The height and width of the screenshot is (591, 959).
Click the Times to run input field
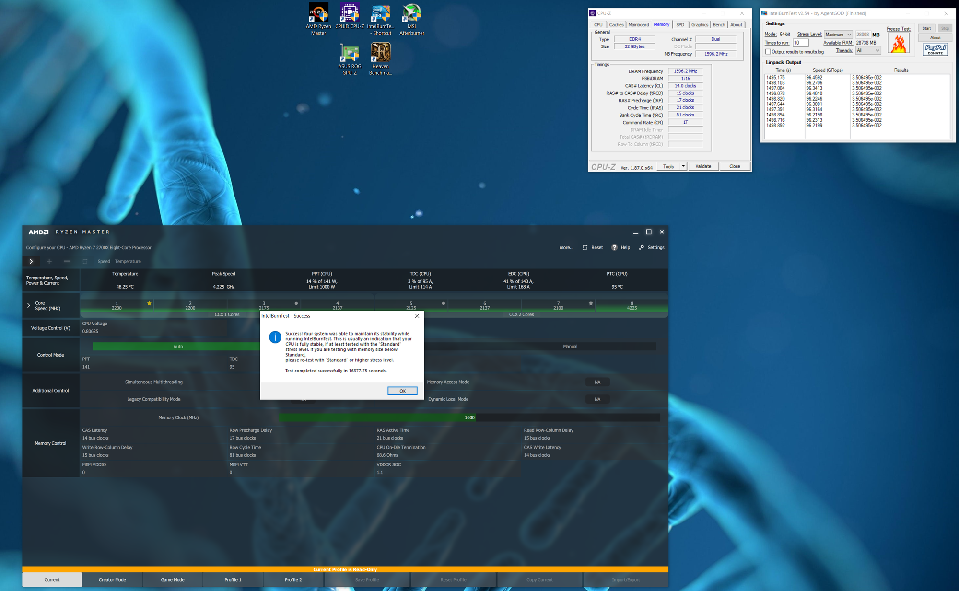[x=800, y=43]
